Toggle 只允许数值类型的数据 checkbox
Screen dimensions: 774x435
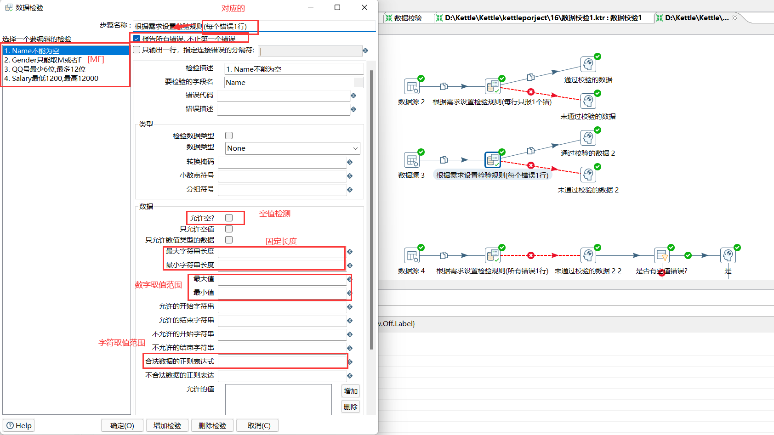229,240
